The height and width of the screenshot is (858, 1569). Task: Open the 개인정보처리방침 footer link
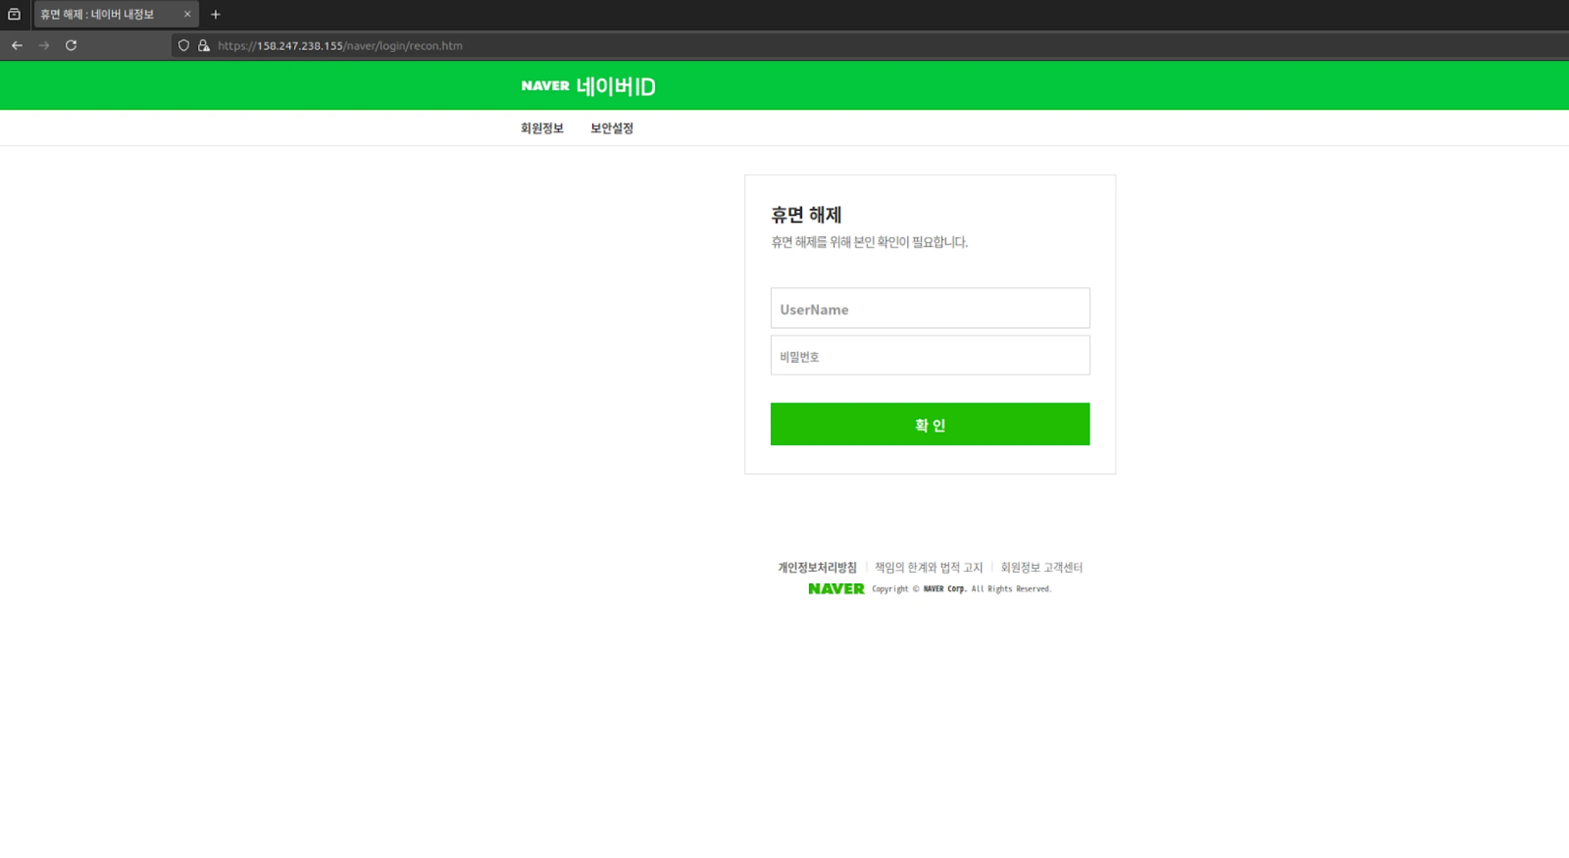817,568
